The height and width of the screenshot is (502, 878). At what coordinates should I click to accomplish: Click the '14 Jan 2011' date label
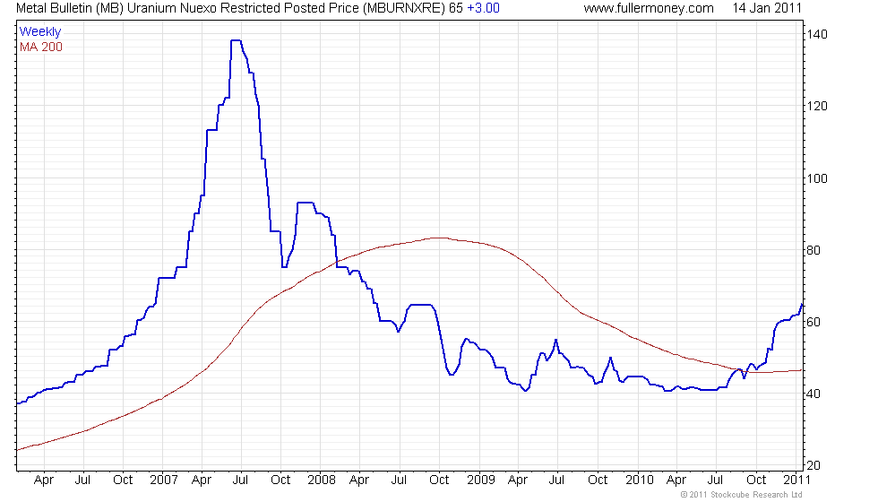[x=767, y=8]
